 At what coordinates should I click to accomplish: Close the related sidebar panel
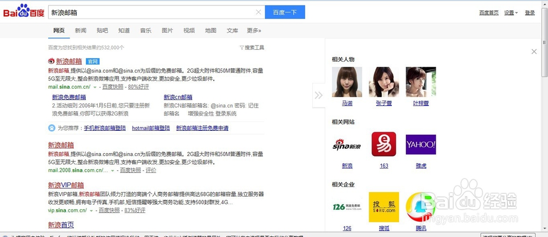(534, 51)
